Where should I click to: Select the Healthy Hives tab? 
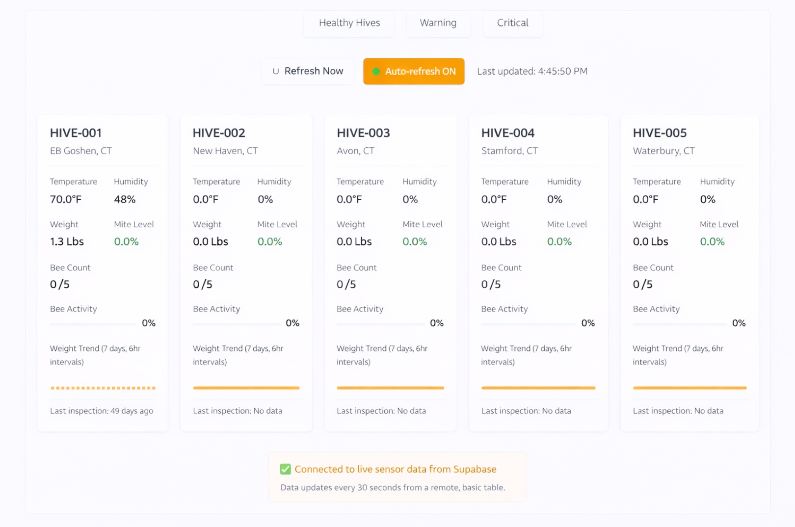click(x=349, y=23)
